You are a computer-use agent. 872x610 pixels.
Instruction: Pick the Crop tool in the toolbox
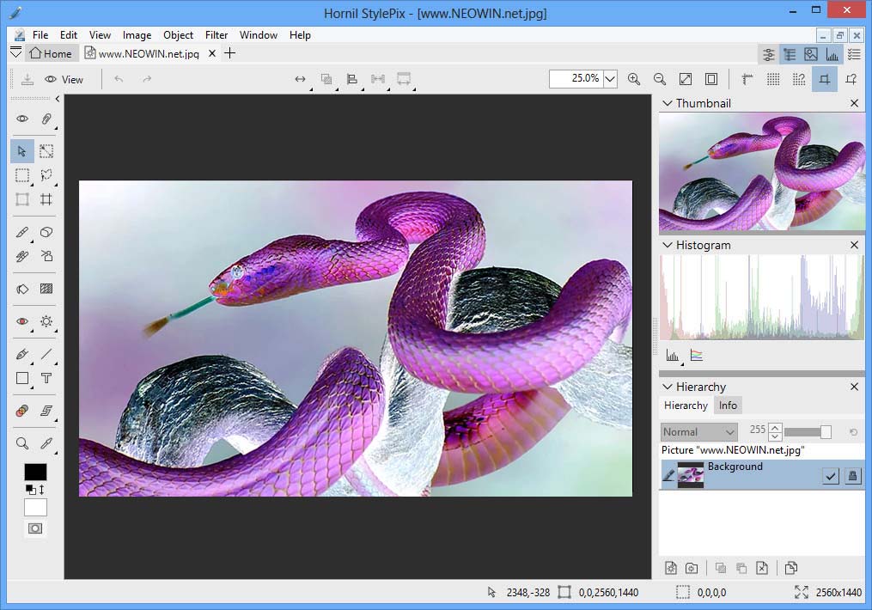[46, 199]
